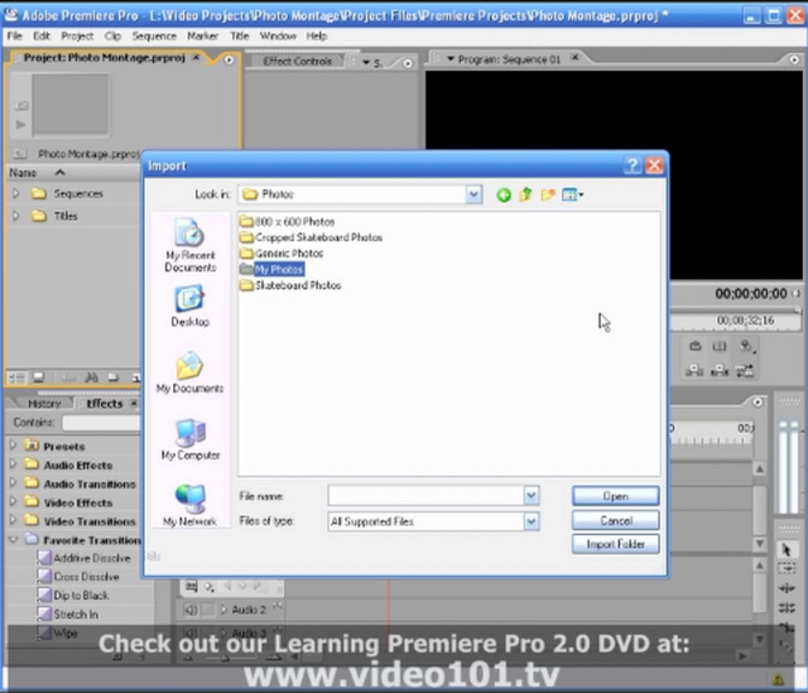Open the Files of type dropdown

531,521
